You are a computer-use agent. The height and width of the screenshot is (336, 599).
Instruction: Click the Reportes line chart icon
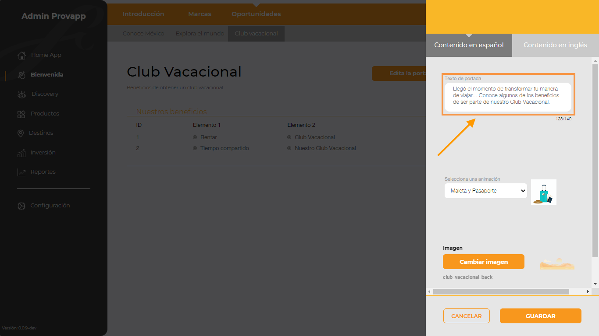pos(21,172)
